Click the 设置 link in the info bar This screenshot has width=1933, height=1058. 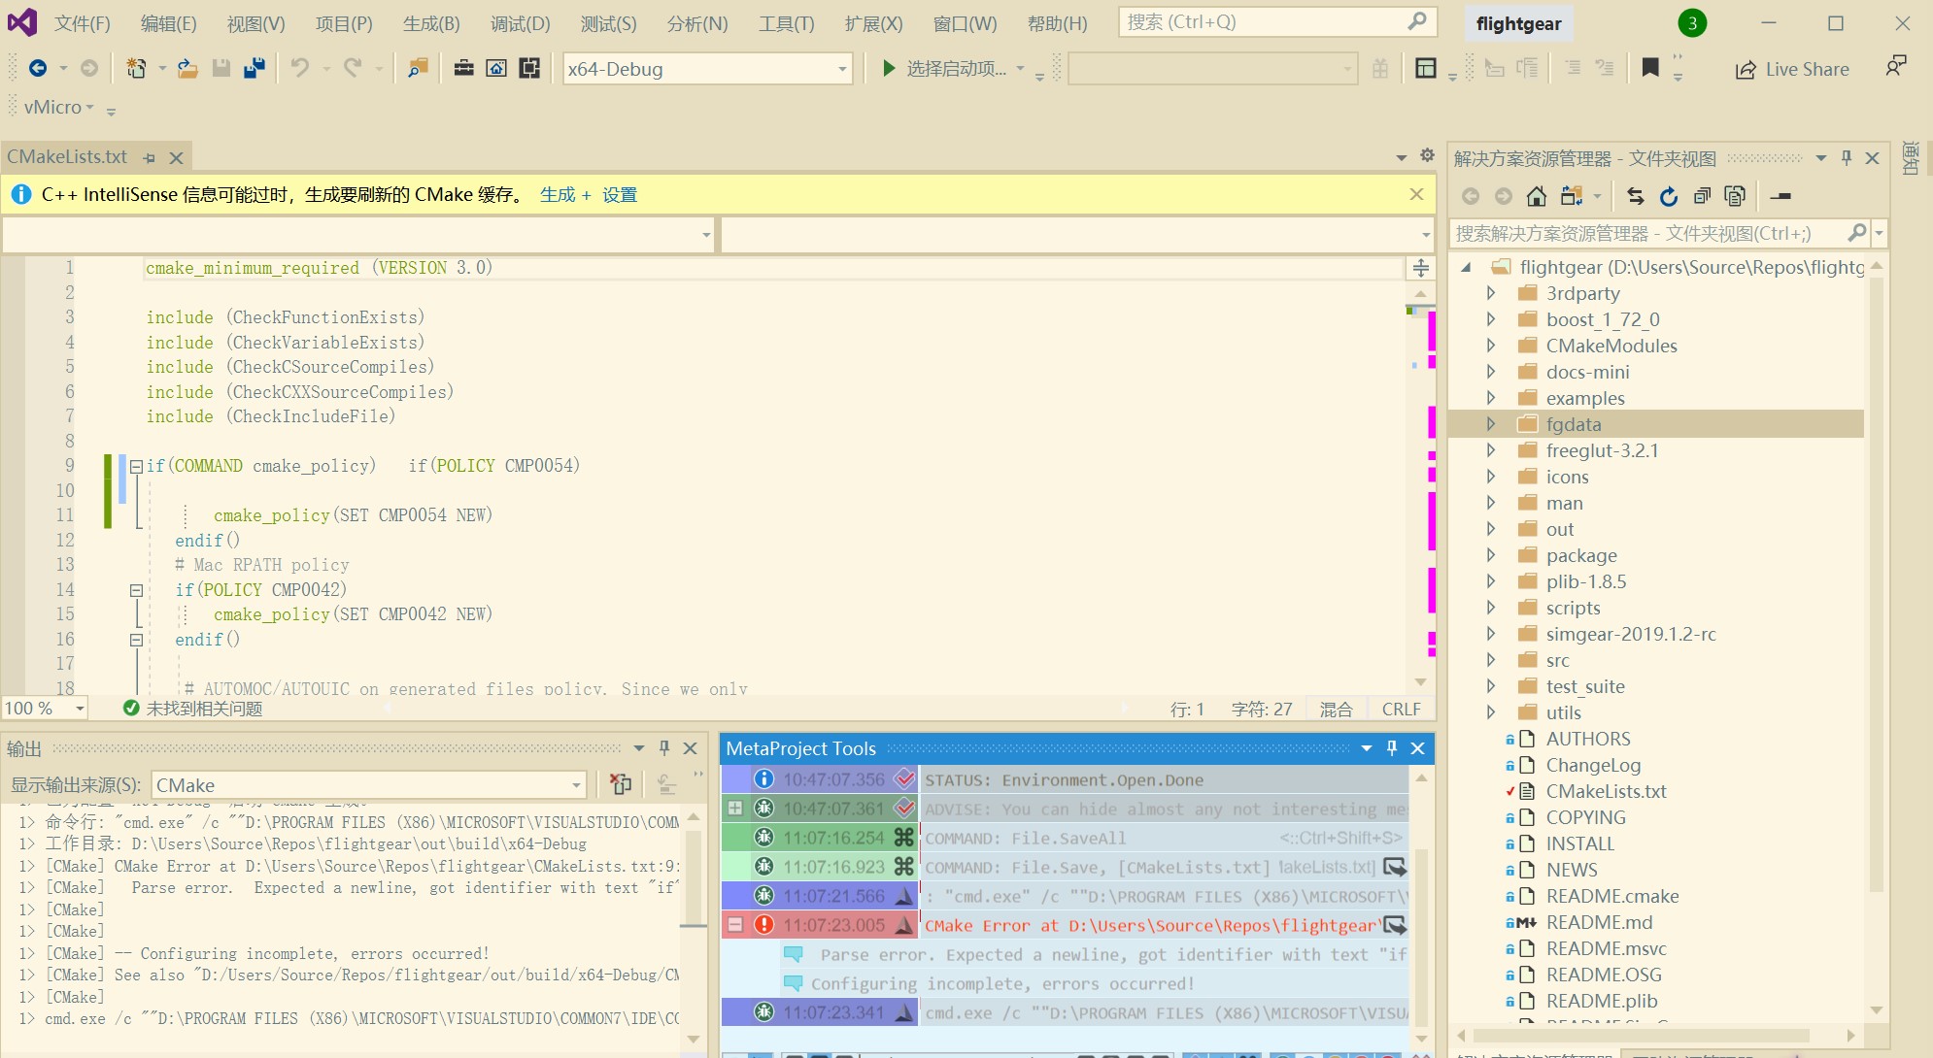[x=620, y=195]
